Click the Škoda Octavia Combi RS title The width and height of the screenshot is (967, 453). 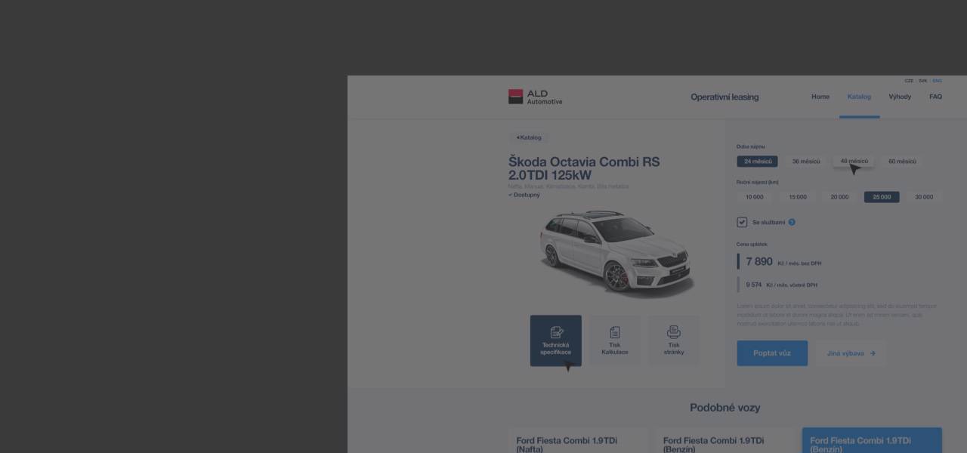click(584, 168)
